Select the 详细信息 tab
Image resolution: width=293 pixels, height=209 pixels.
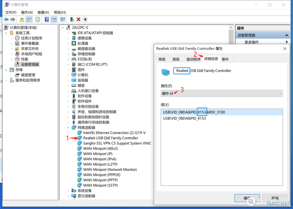211,59
